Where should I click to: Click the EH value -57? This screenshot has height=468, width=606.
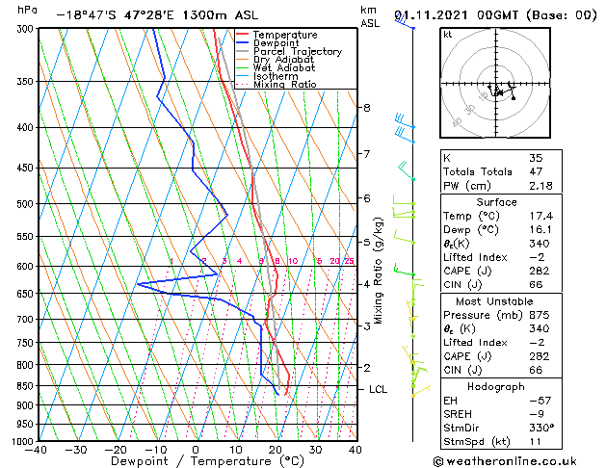540,401
